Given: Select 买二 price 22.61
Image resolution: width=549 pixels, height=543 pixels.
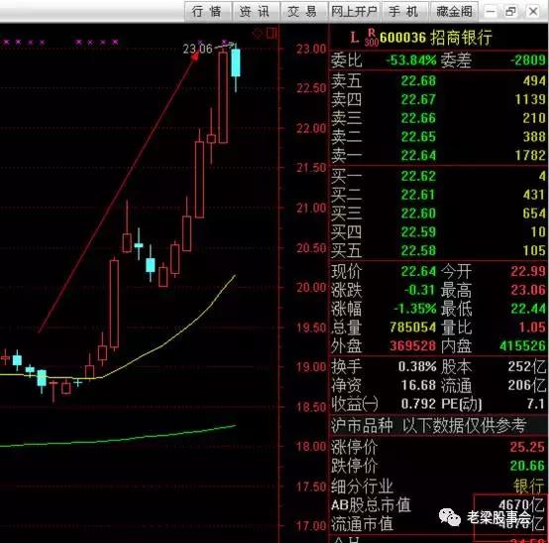Looking at the screenshot, I should (418, 195).
